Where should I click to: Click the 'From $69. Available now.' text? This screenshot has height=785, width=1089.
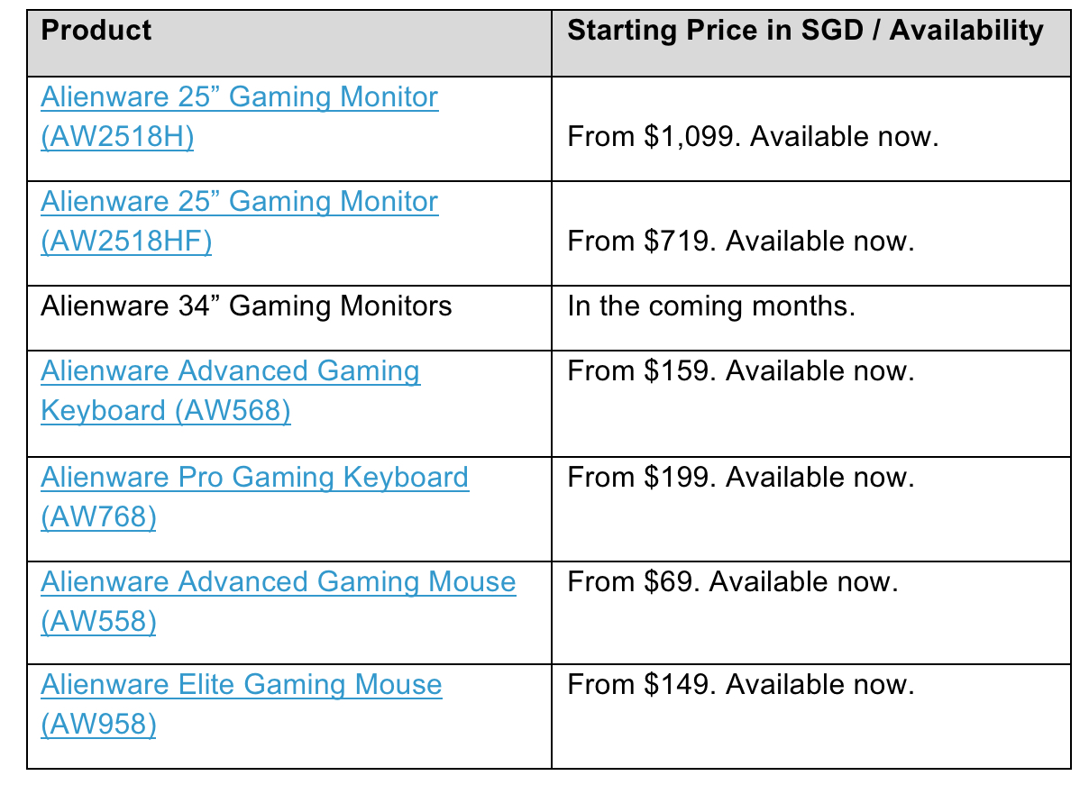pyautogui.click(x=733, y=581)
